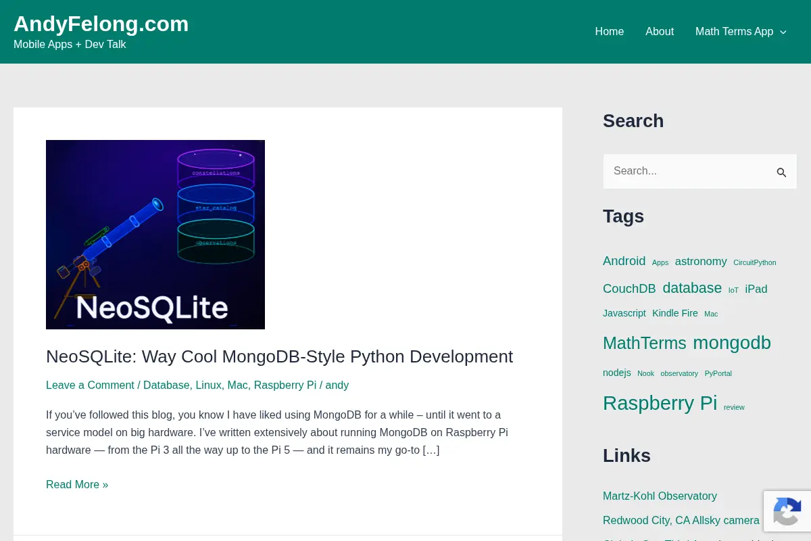The image size is (811, 541).
Task: Select the Kindle Fire tag
Action: coord(674,313)
